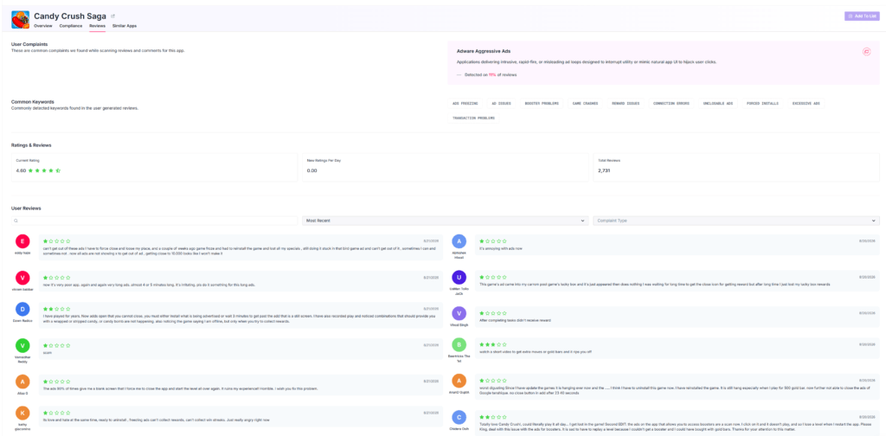Select the GAME CRASHES keyword chip
The height and width of the screenshot is (436, 886).
pos(585,104)
